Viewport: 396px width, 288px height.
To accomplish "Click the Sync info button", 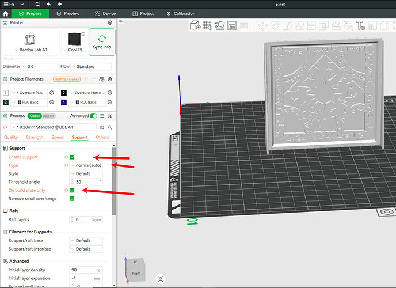I will coord(102,42).
